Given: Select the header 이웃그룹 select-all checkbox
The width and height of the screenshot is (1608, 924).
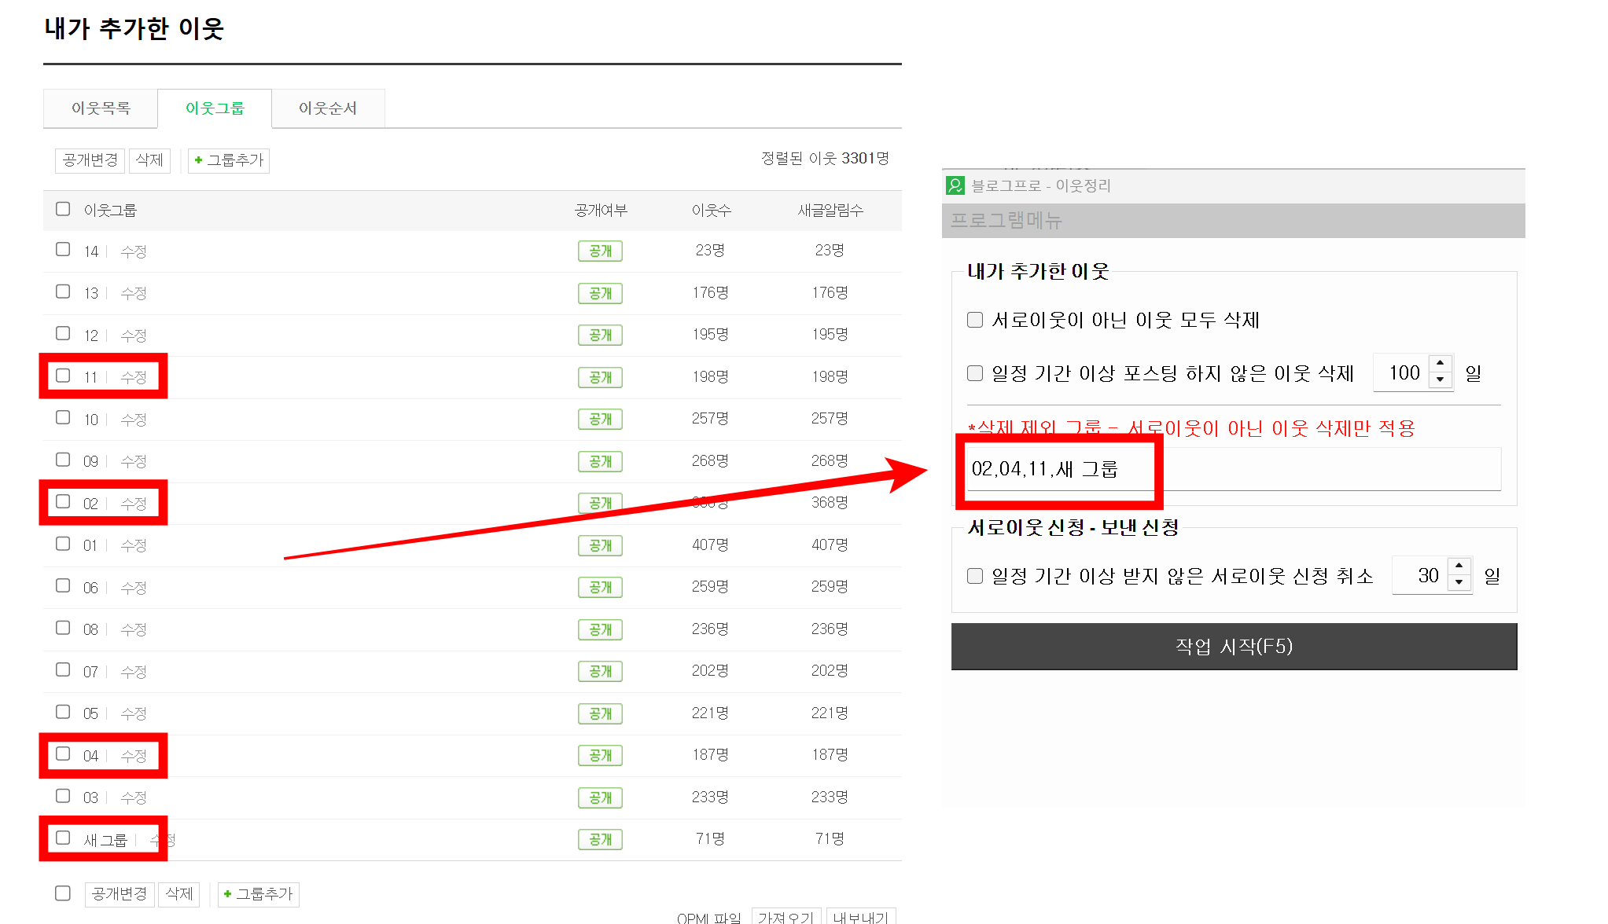Looking at the screenshot, I should [63, 209].
